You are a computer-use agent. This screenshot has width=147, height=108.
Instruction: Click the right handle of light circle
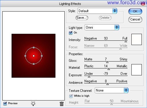coord(42,56)
